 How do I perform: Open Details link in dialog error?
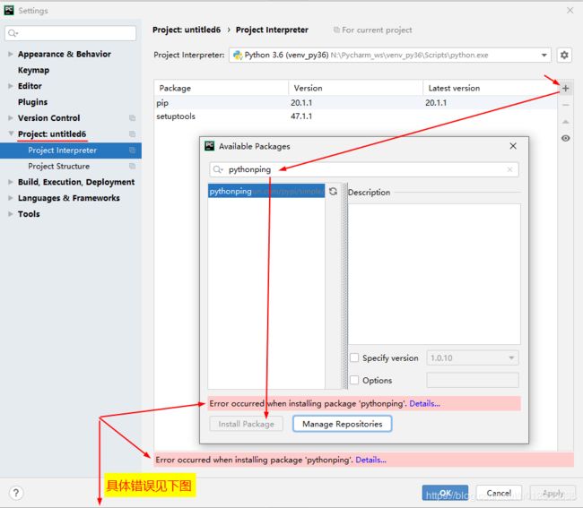coord(424,404)
